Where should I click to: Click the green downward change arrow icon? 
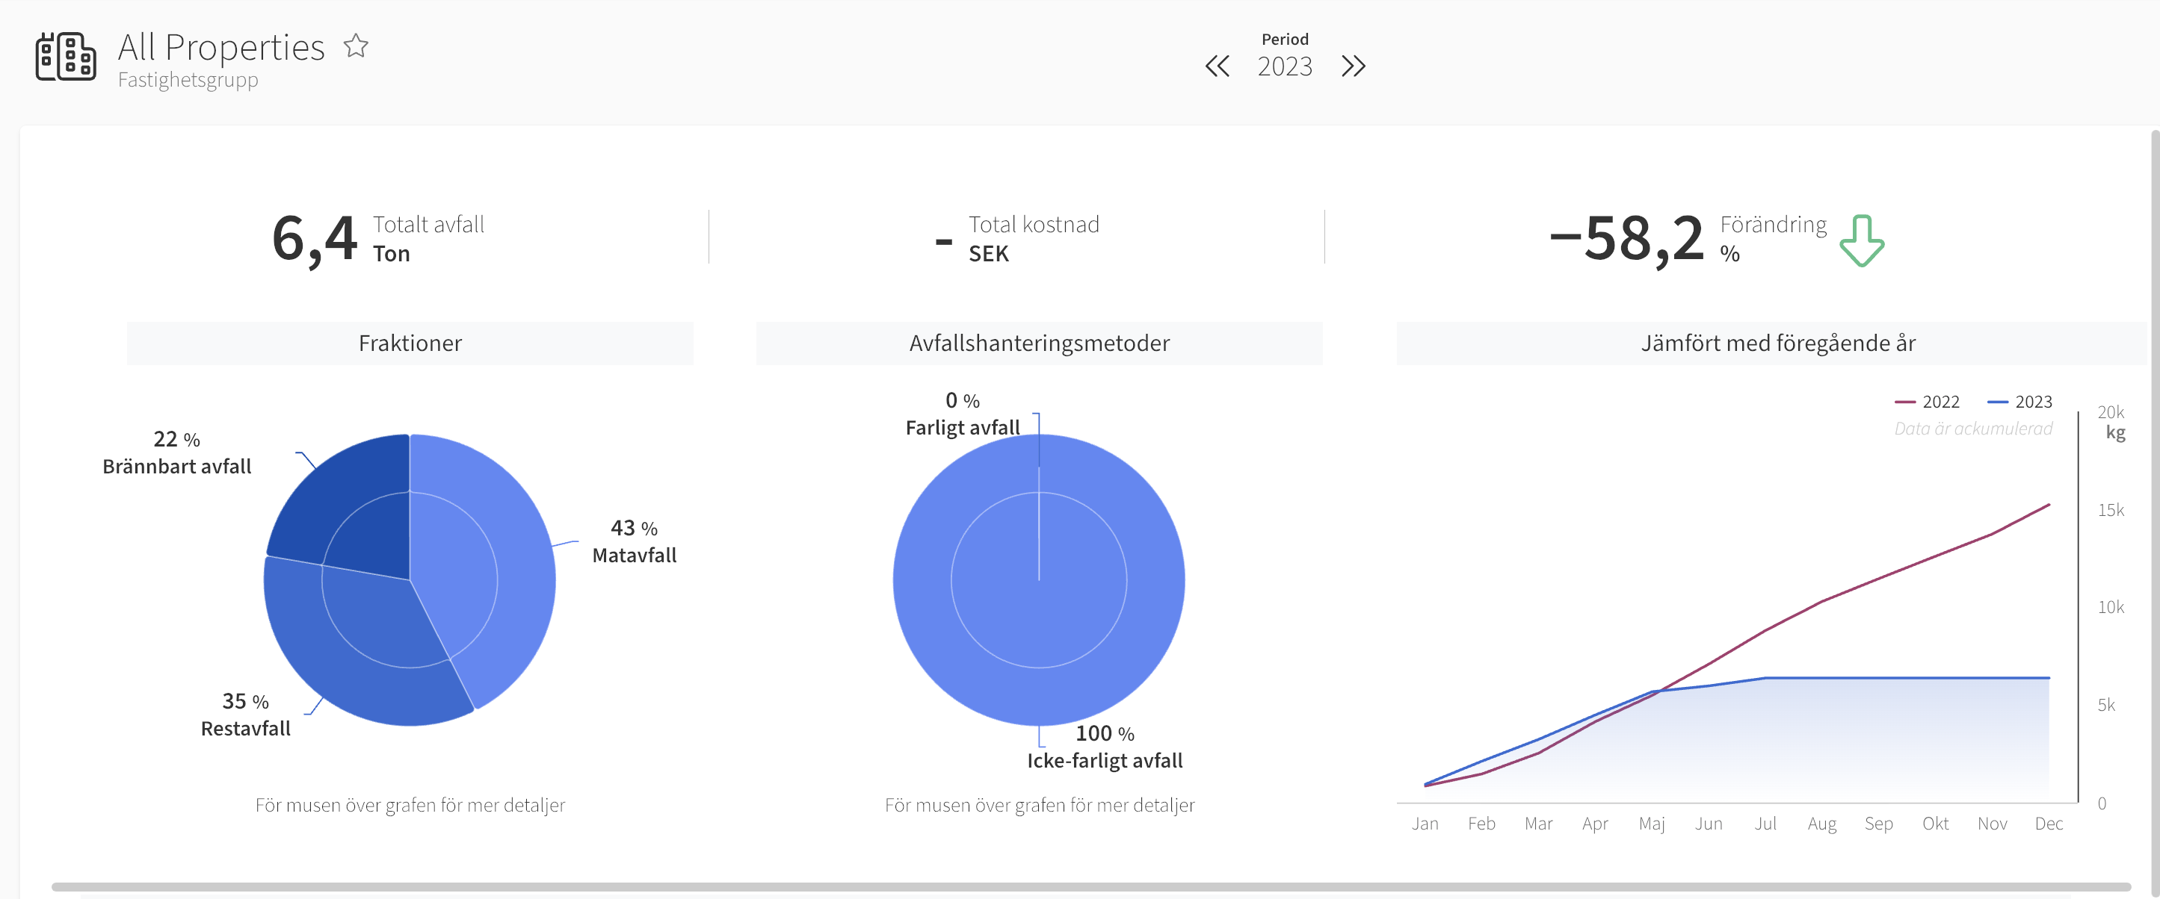click(1862, 240)
